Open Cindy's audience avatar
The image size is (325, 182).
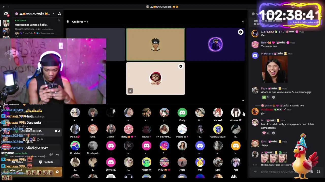(182, 113)
